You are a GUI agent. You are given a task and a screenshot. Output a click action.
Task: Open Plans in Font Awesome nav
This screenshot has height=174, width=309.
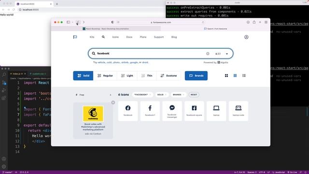[143, 37]
